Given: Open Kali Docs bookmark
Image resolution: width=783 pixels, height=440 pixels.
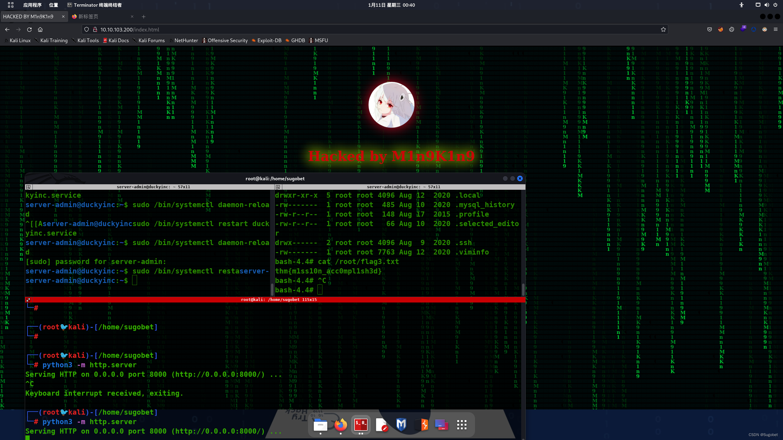Looking at the screenshot, I should [116, 40].
